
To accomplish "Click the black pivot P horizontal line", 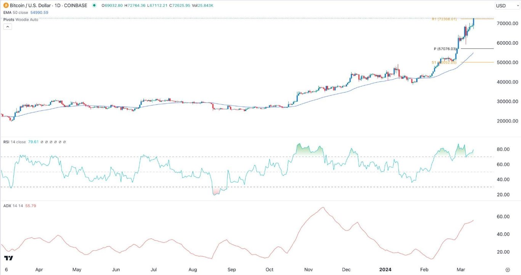I will coord(477,49).
